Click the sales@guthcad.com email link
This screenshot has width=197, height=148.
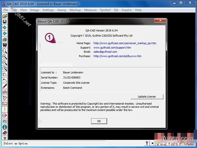coord(105,52)
